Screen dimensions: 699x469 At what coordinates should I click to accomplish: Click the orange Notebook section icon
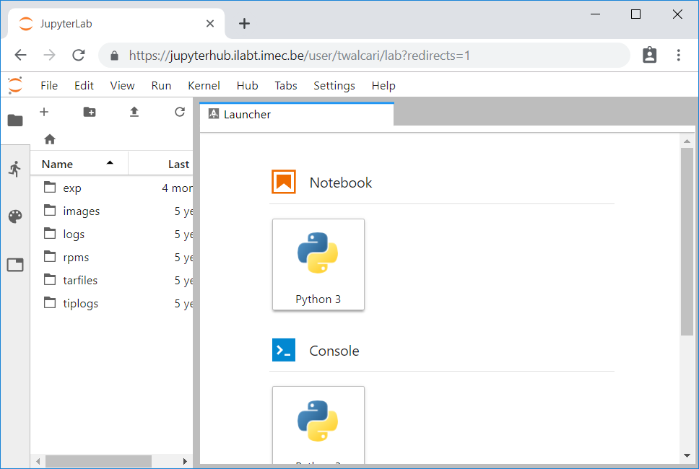point(284,182)
